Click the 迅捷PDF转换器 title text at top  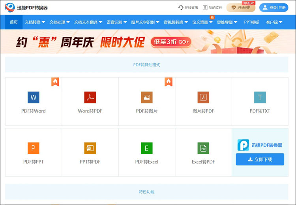point(32,8)
